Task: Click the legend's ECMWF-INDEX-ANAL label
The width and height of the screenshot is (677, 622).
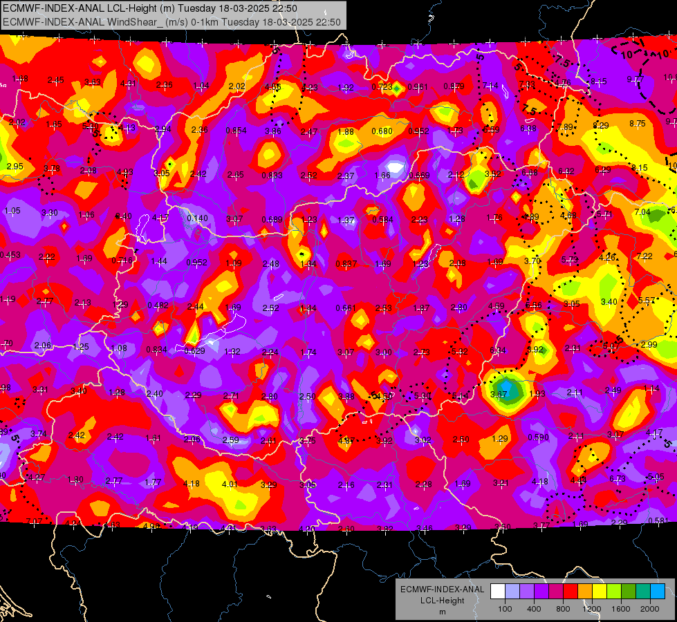Action: coord(442,590)
